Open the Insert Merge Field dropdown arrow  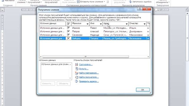[104, 2]
